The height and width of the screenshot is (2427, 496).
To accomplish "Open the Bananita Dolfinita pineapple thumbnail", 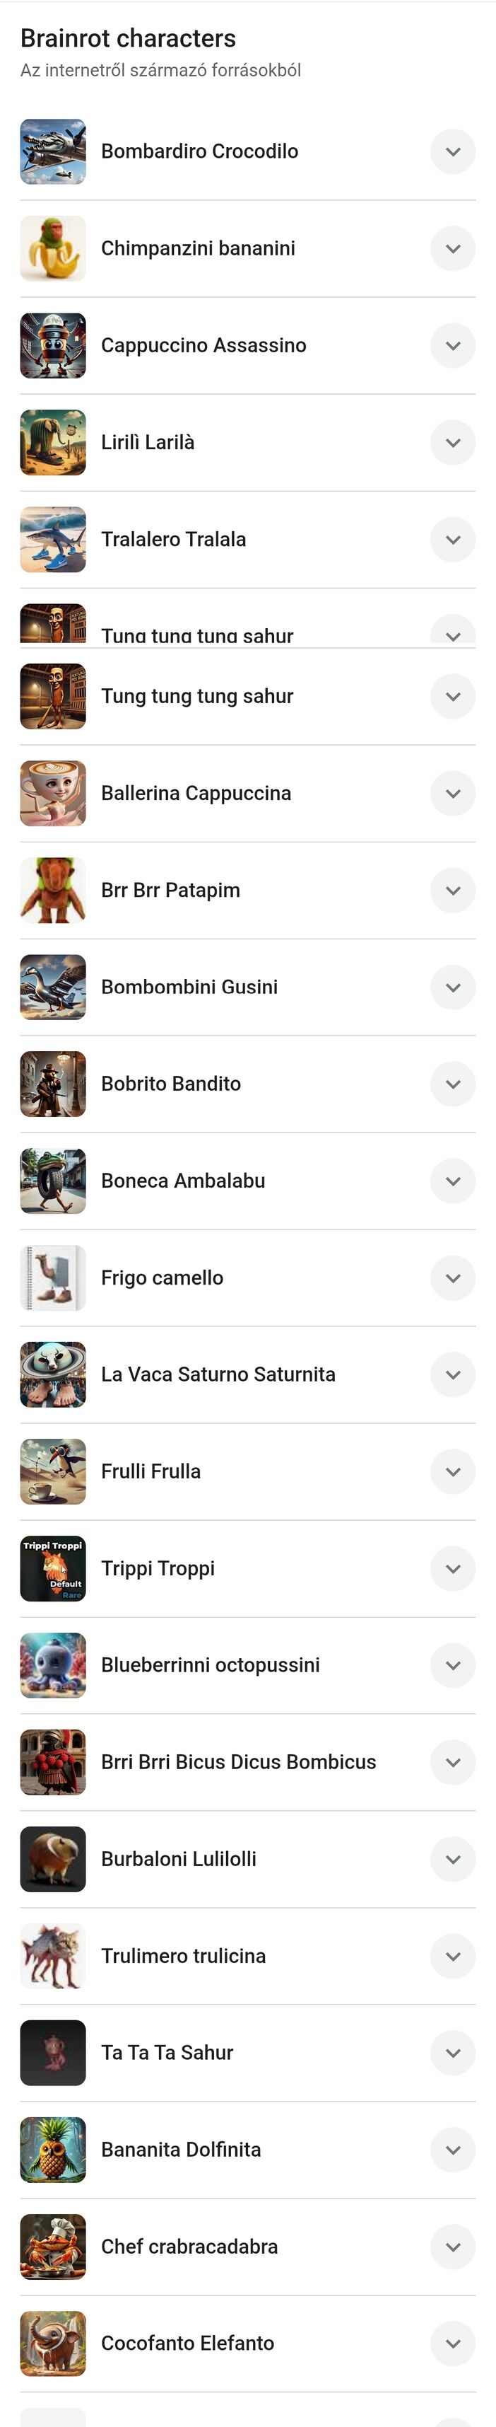I will point(53,2150).
